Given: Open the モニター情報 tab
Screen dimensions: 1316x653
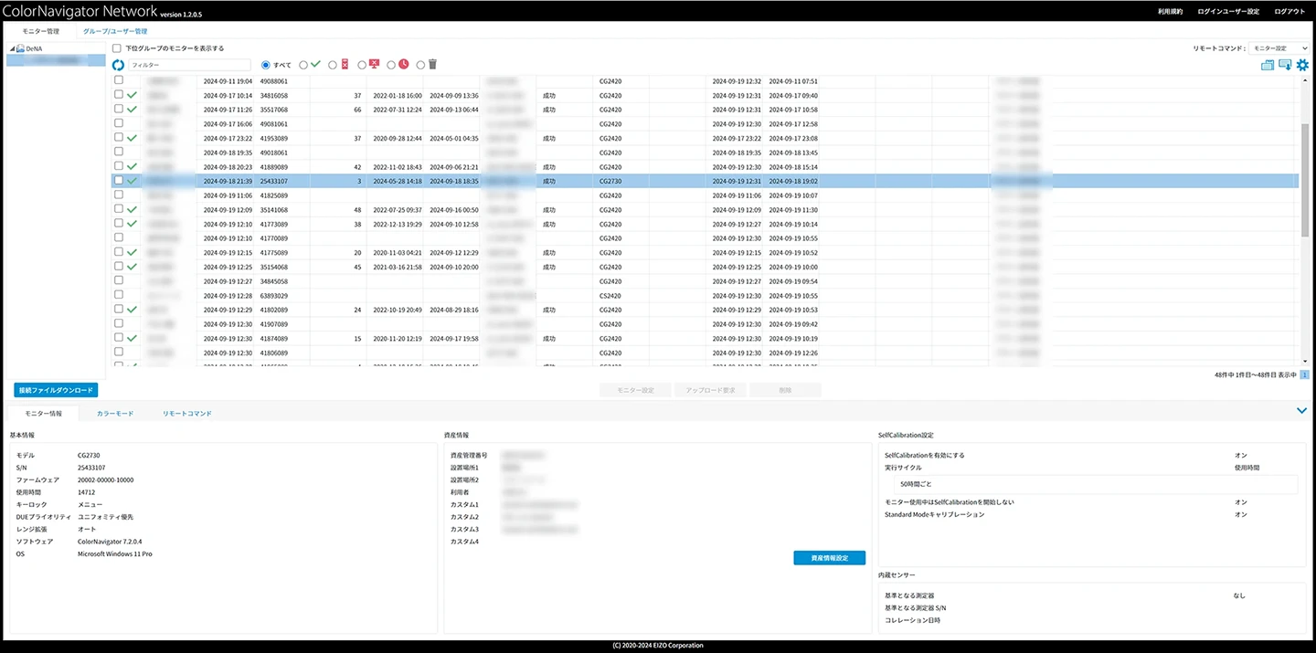Looking at the screenshot, I should click(x=44, y=414).
